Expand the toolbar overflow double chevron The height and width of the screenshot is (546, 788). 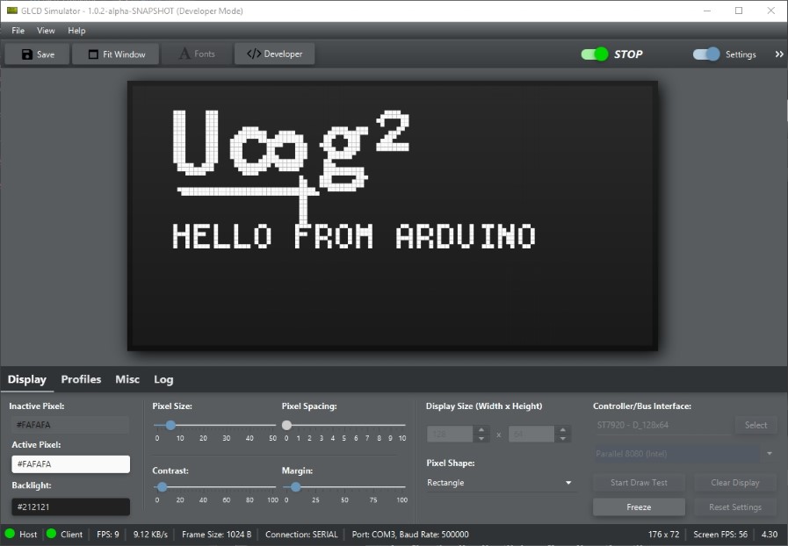coord(779,54)
